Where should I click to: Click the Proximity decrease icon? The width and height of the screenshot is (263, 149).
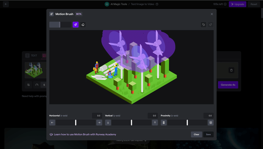click(164, 122)
